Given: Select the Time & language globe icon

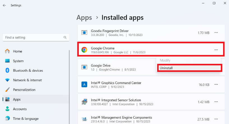Looking at the screenshot, I should click(7, 118).
